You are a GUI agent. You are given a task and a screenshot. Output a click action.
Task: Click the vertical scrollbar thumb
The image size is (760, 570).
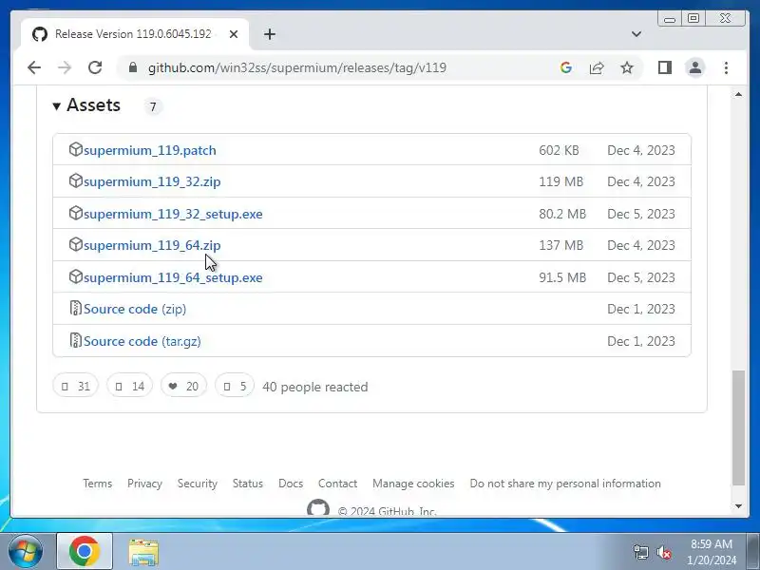coord(738,427)
